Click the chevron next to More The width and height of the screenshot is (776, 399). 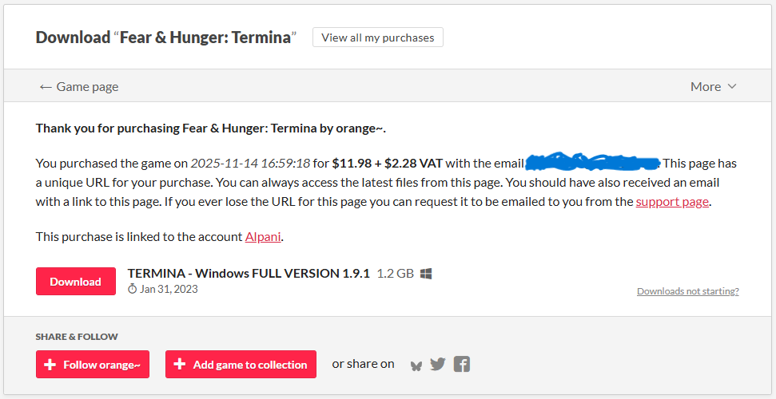732,86
